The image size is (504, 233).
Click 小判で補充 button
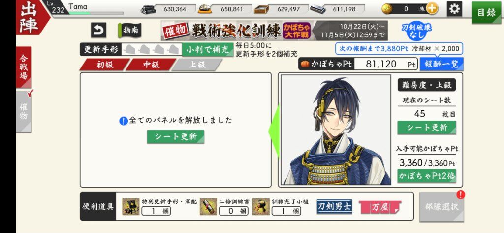[x=208, y=50]
